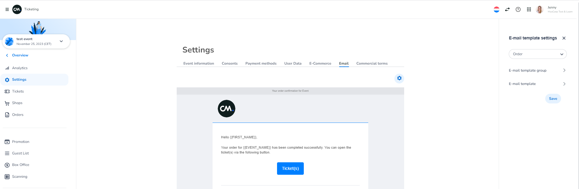Image resolution: width=579 pixels, height=189 pixels.
Task: Open the help question mark icon
Action: coord(518,9)
